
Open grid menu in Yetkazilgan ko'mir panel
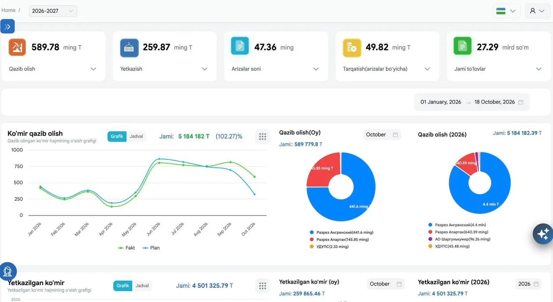[262, 286]
